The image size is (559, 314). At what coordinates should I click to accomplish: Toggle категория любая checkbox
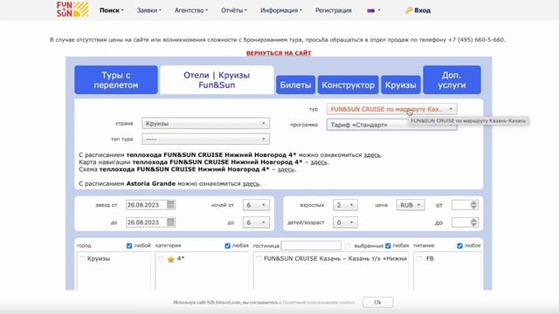[x=227, y=246]
